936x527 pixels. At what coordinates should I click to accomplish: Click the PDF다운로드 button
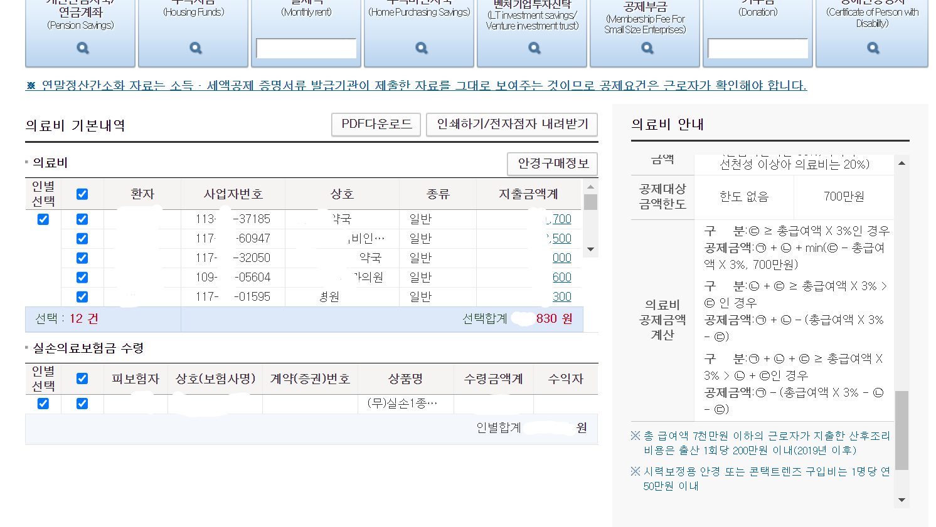tap(376, 124)
